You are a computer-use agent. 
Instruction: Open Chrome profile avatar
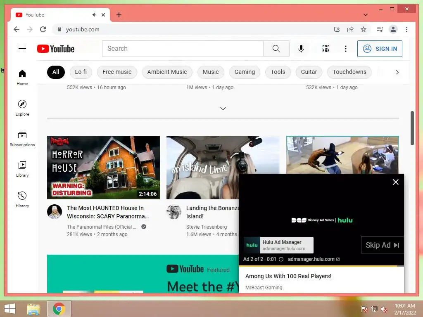[x=393, y=29]
